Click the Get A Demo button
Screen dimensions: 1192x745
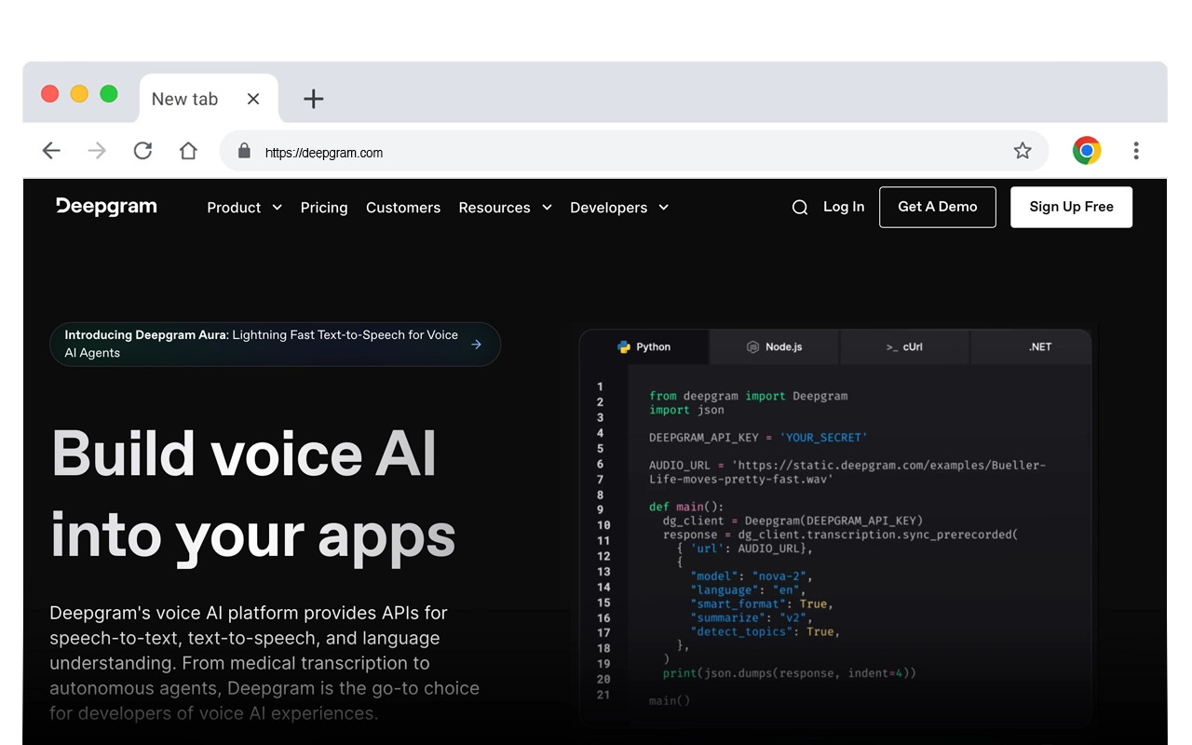[x=937, y=207]
